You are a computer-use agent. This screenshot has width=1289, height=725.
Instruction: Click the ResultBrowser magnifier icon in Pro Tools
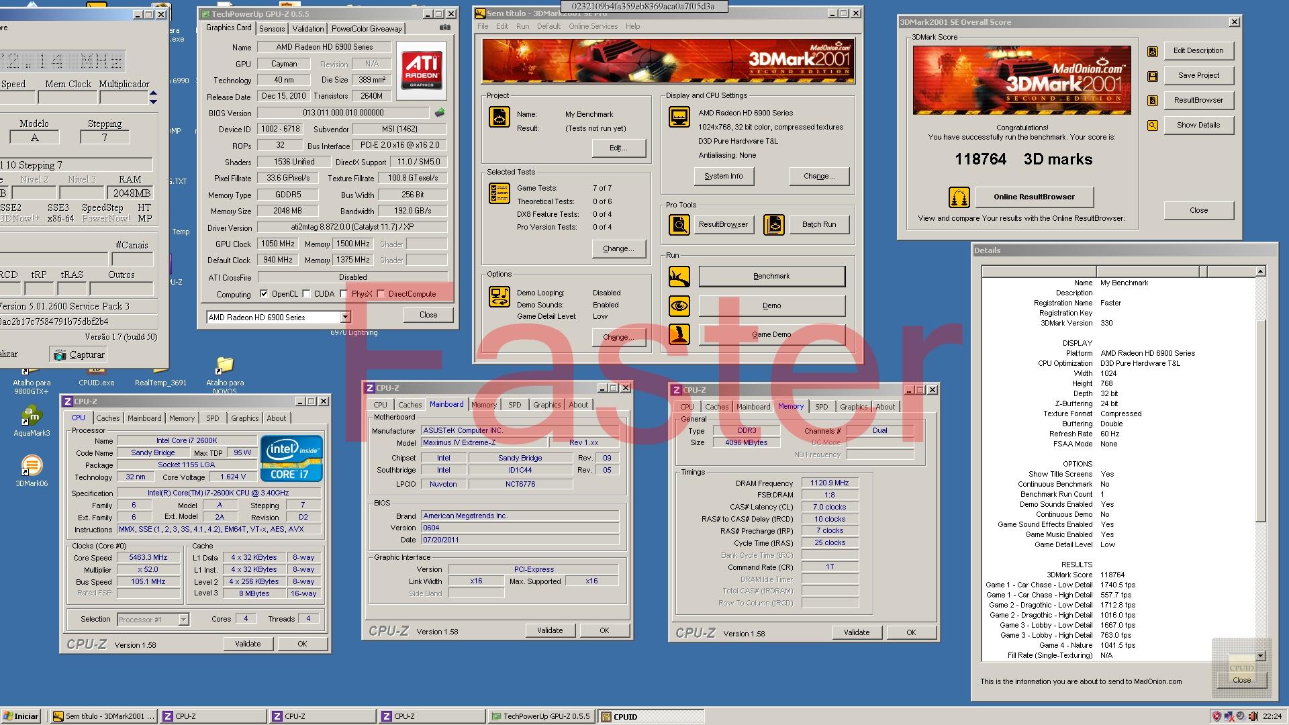point(679,224)
